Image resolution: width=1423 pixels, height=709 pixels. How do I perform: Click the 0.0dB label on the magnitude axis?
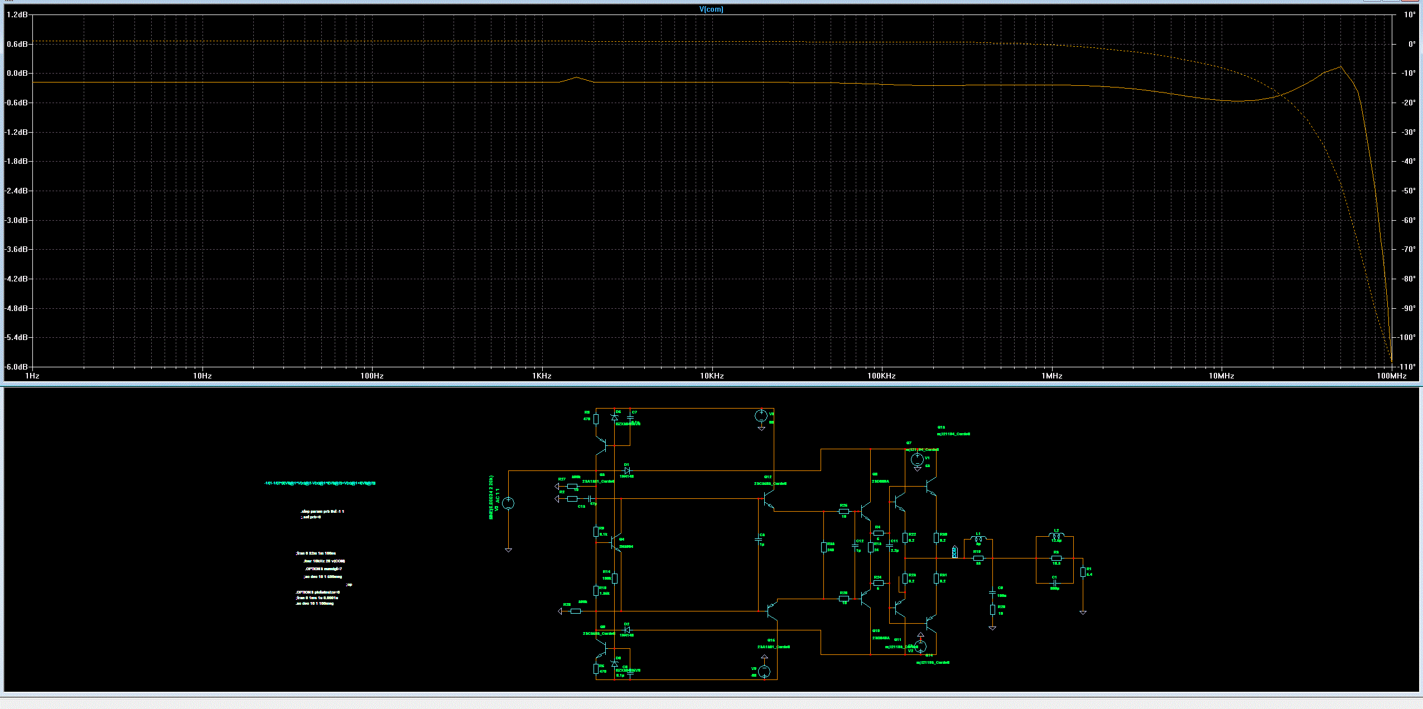point(17,73)
